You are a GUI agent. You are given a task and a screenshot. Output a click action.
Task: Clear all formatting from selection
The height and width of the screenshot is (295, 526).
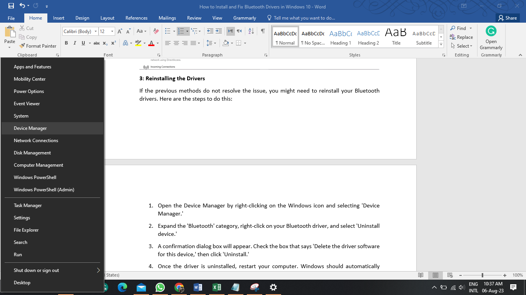(x=156, y=31)
